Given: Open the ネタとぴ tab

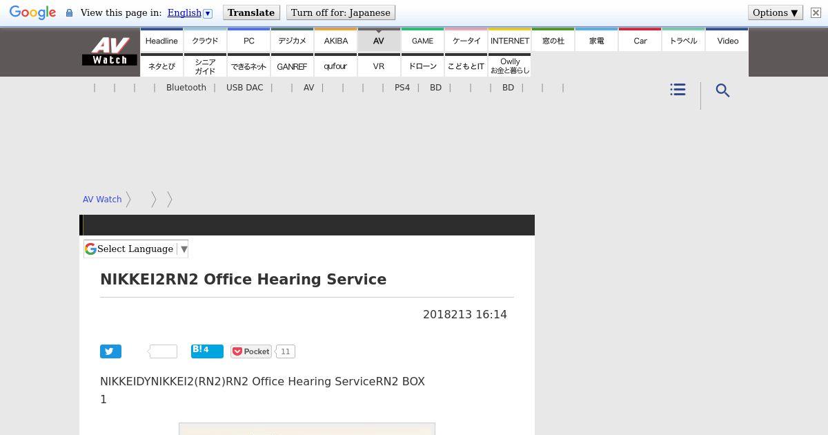Looking at the screenshot, I should click(x=161, y=66).
